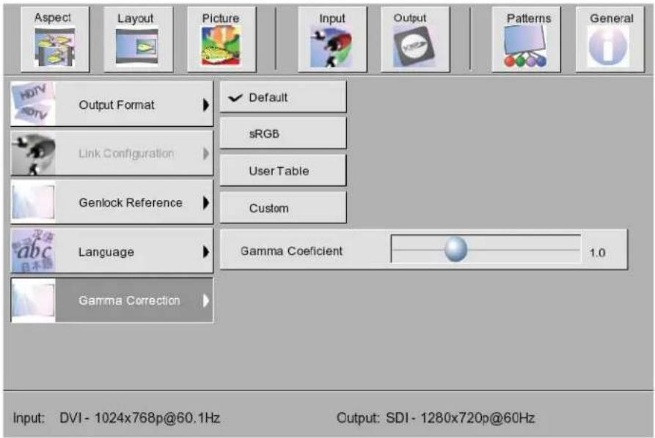The image size is (655, 438).
Task: Click the thumbnail icon beside Genlock Reference
Action: (33, 202)
